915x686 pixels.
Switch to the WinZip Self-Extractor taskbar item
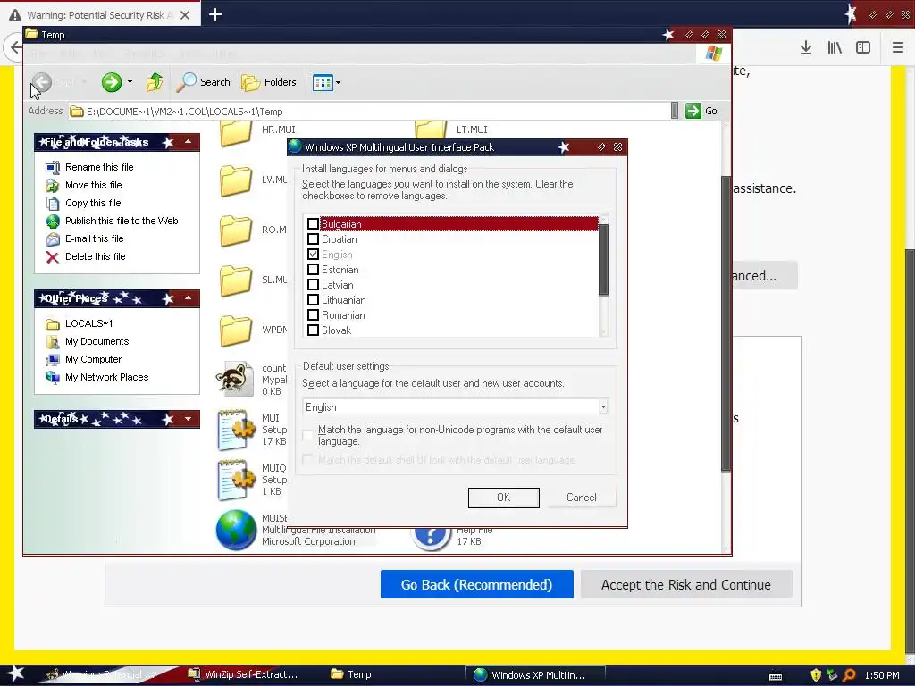click(x=243, y=675)
